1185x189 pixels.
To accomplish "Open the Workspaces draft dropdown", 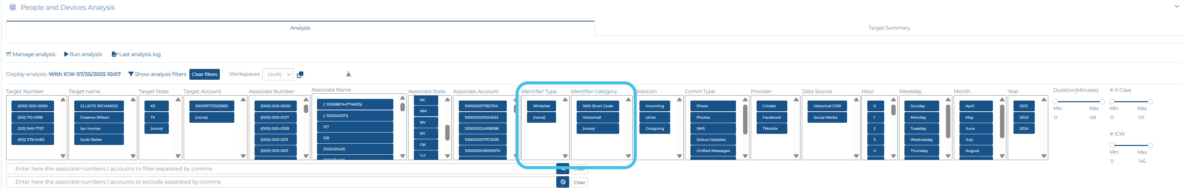I will click(x=278, y=74).
